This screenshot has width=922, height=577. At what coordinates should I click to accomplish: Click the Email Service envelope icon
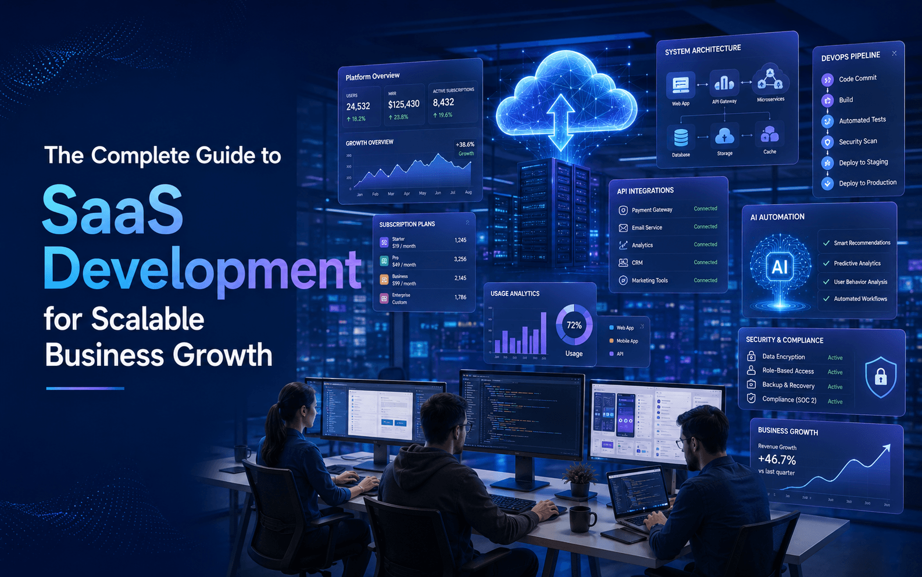pyautogui.click(x=623, y=228)
